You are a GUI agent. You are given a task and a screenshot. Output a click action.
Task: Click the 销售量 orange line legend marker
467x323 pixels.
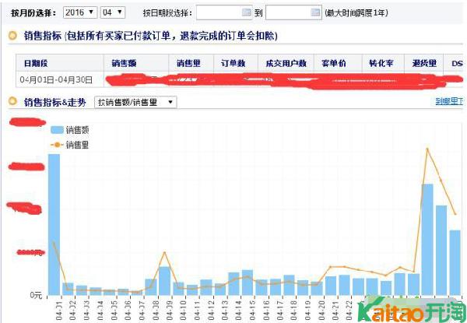[x=57, y=145]
